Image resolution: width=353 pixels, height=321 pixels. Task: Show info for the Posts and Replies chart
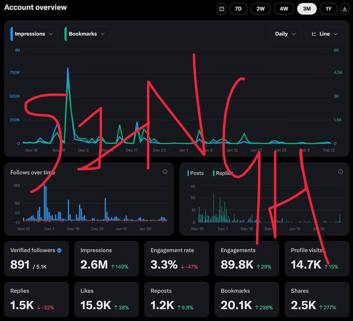(x=341, y=172)
